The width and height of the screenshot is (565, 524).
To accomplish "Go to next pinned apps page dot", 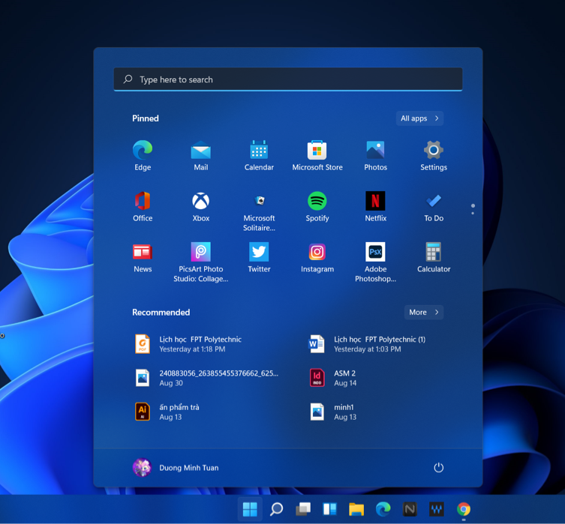I will (x=473, y=213).
